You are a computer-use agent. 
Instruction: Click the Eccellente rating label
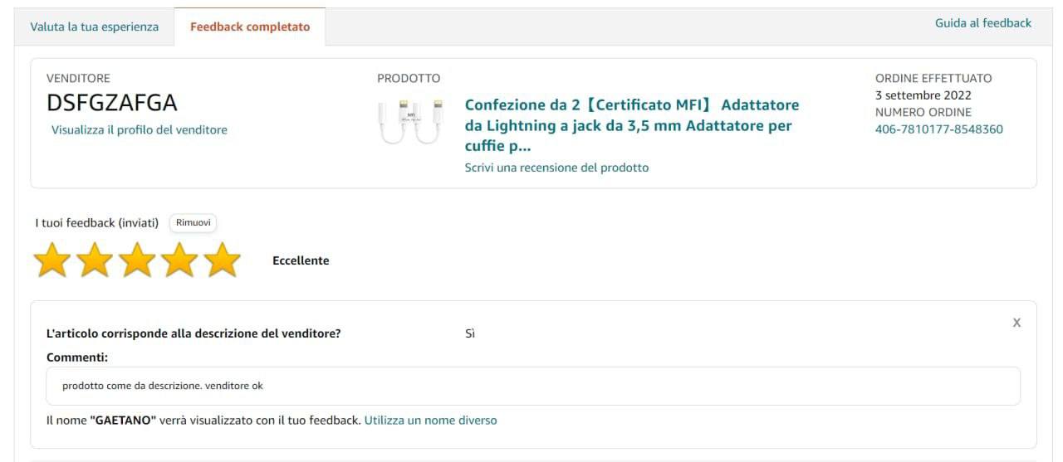(x=301, y=260)
